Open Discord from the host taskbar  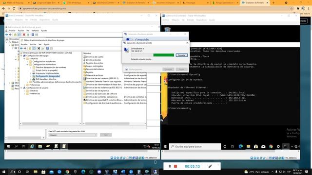(99, 172)
